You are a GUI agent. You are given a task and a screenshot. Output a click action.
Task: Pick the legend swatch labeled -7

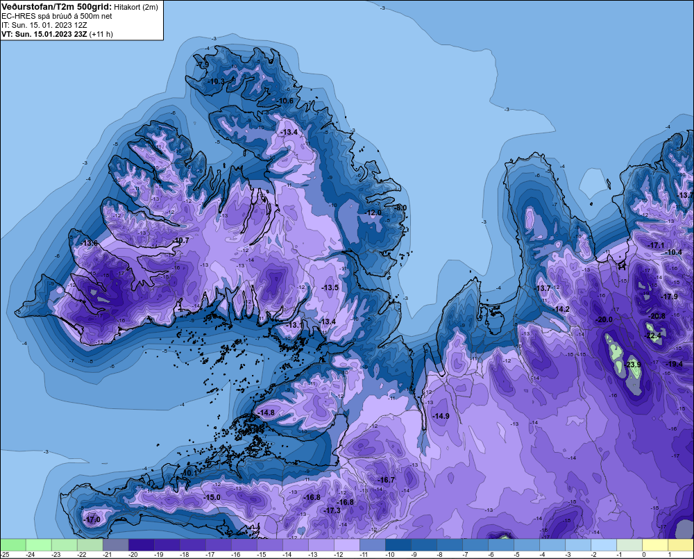[x=475, y=545]
